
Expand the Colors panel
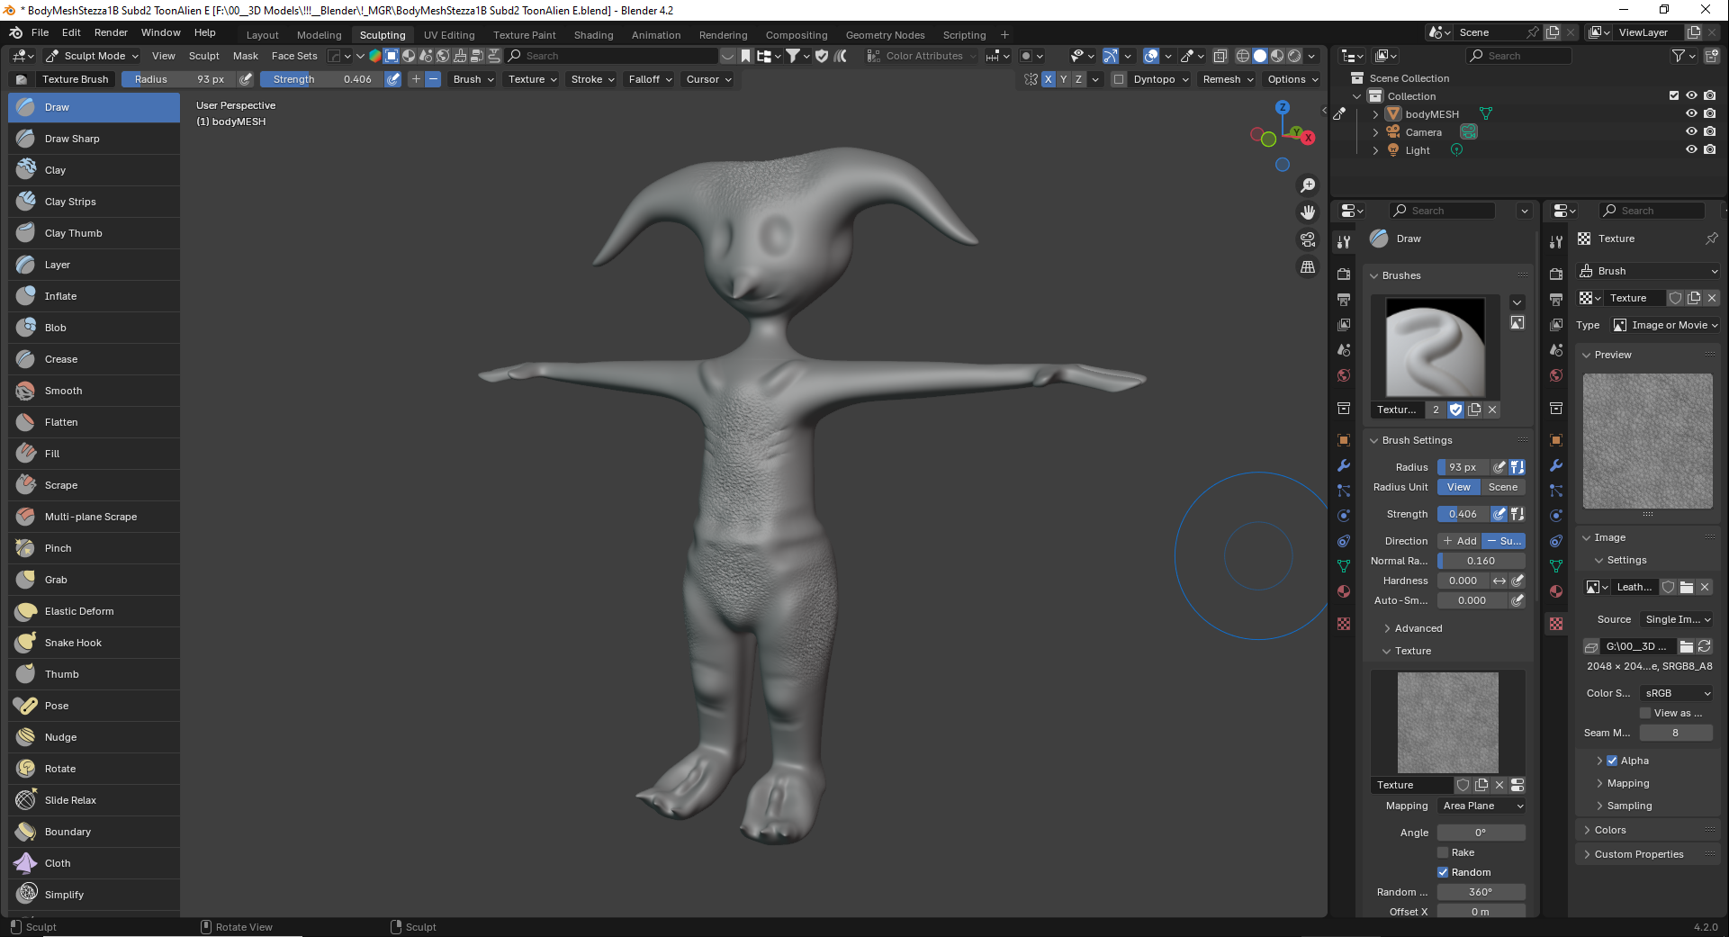(x=1609, y=830)
